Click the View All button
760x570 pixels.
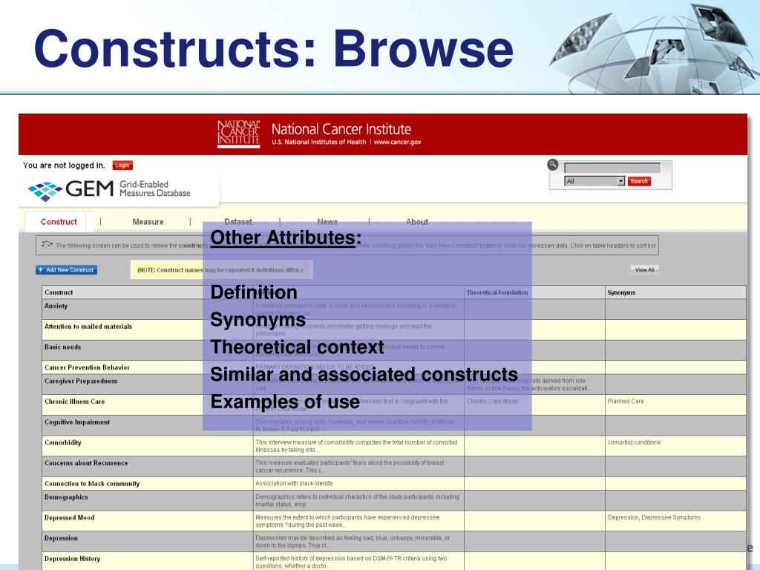coord(644,269)
